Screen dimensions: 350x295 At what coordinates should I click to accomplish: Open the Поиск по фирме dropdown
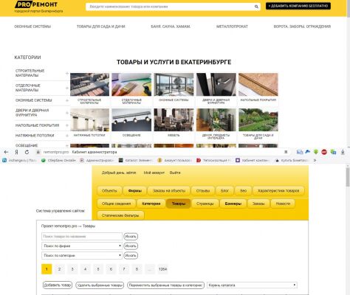pyautogui.click(x=82, y=246)
